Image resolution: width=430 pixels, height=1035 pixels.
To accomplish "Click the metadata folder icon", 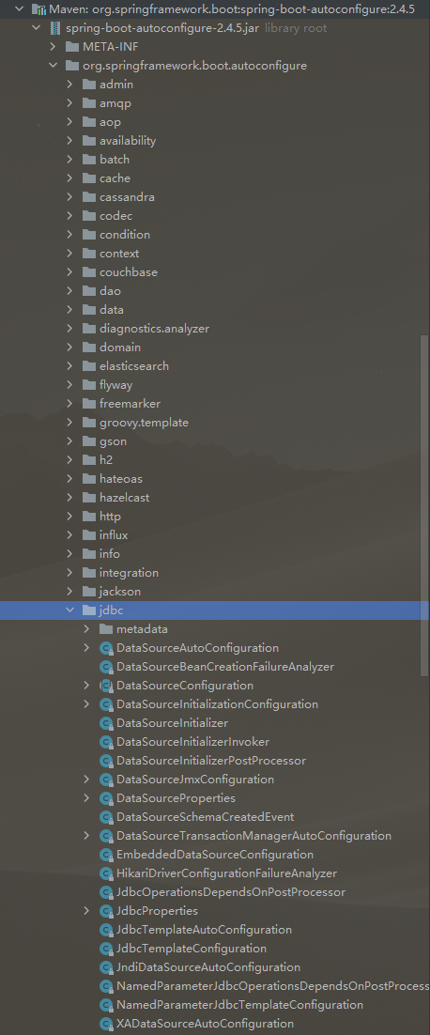I will [105, 629].
